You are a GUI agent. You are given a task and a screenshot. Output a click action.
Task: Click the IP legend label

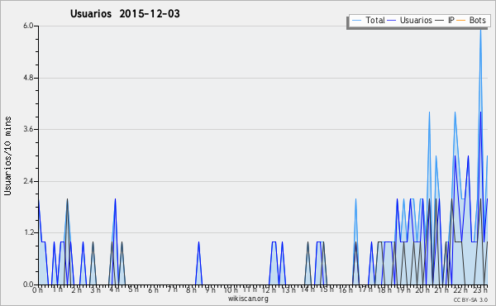pos(451,20)
